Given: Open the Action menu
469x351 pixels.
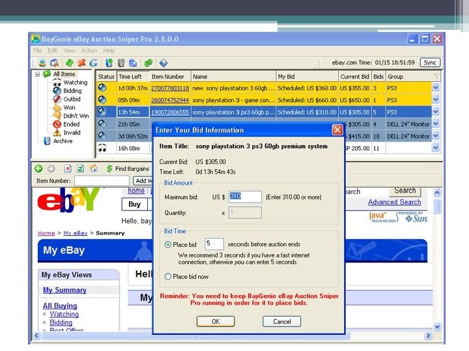Looking at the screenshot, I should pos(89,51).
